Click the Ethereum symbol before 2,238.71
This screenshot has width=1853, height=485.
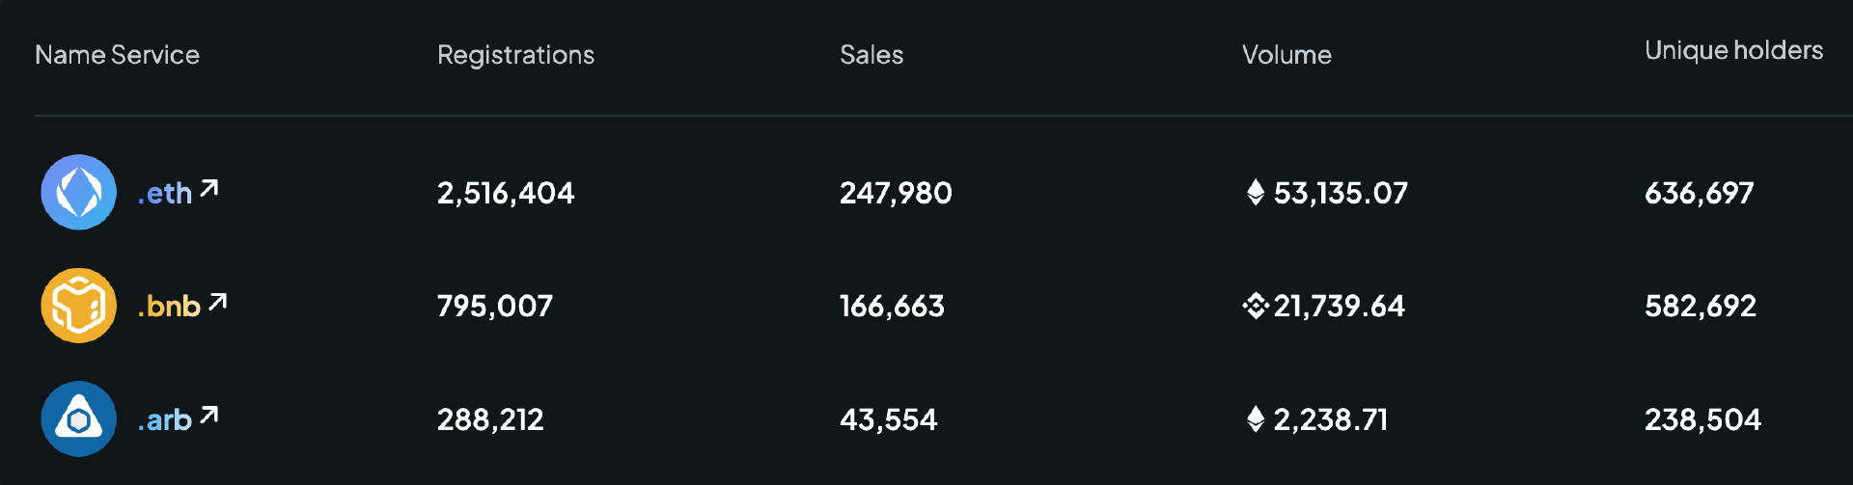(x=1255, y=419)
